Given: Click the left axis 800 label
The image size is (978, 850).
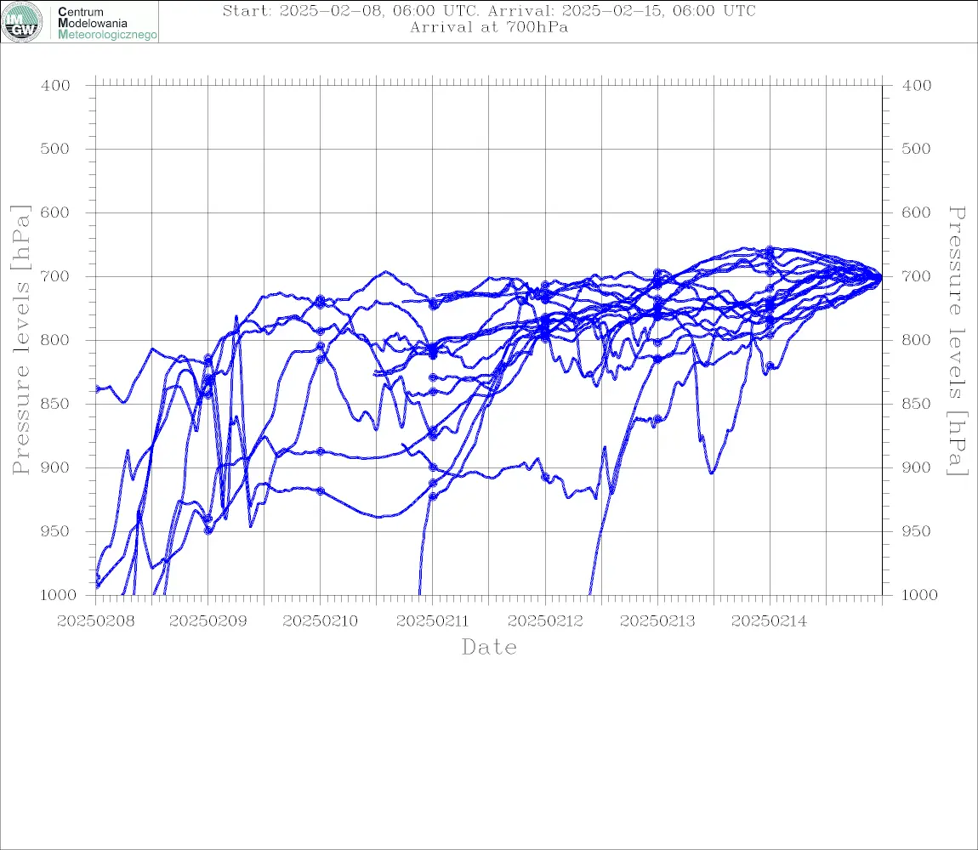Looking at the screenshot, I should tap(55, 340).
